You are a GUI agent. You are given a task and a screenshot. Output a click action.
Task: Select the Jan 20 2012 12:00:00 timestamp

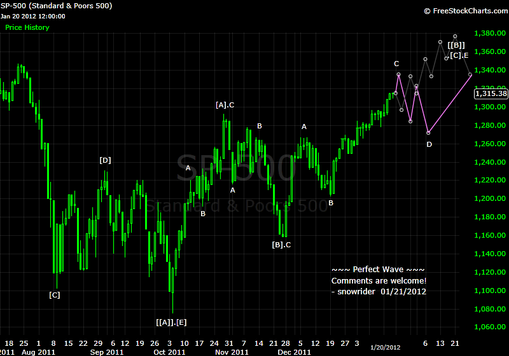(33, 17)
